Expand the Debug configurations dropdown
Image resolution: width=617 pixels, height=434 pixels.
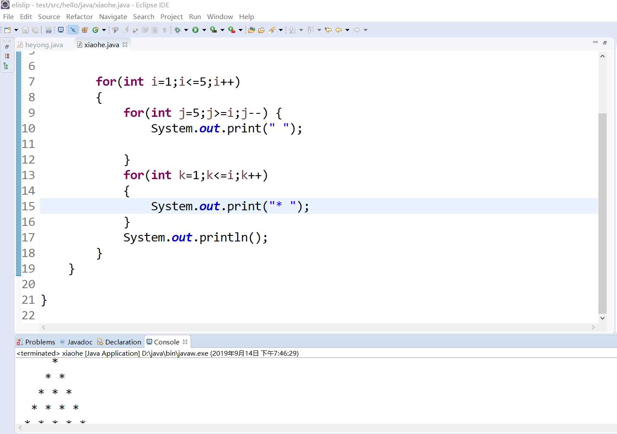tap(186, 30)
